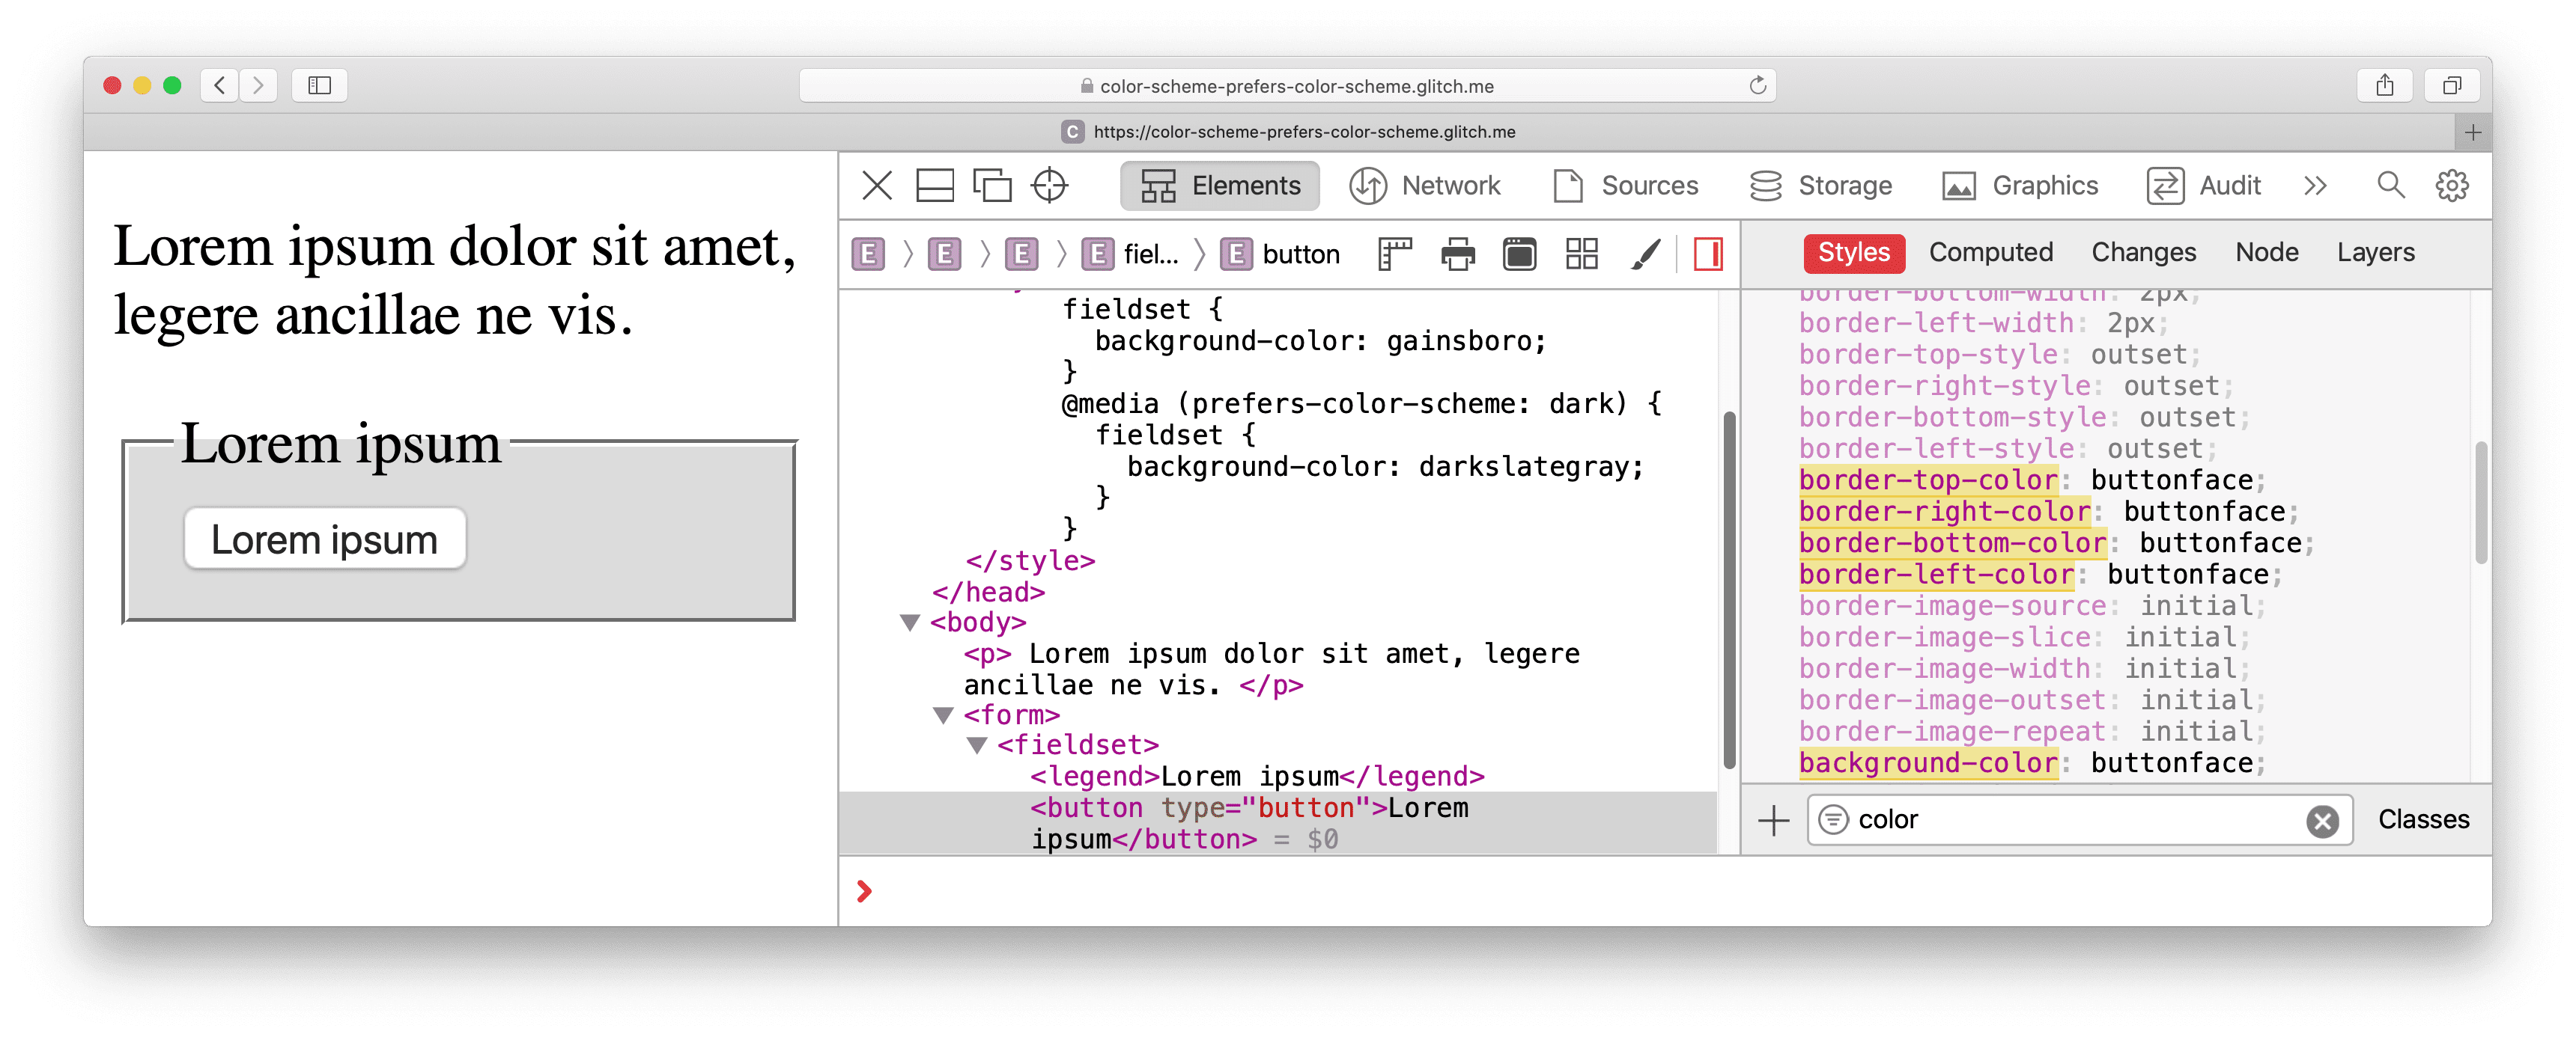Image resolution: width=2576 pixels, height=1037 pixels.
Task: Toggle the Node panel view
Action: click(2264, 251)
